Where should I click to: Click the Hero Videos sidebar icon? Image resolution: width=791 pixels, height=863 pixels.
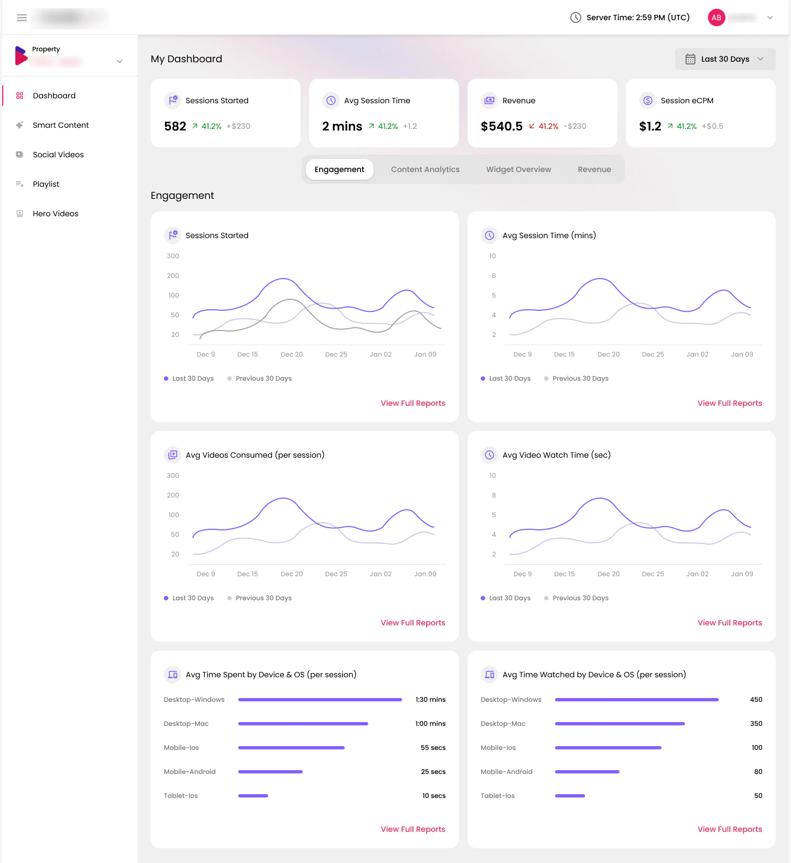pos(20,214)
